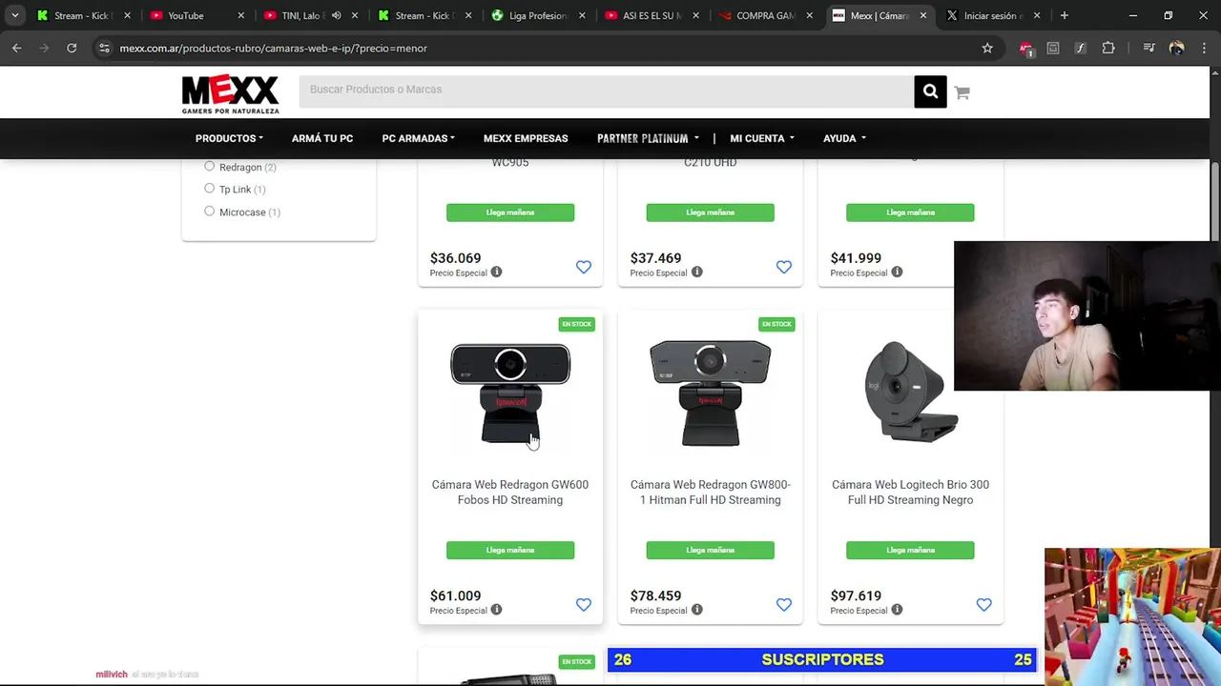Open the shopping cart icon
The height and width of the screenshot is (686, 1221).
click(x=962, y=92)
